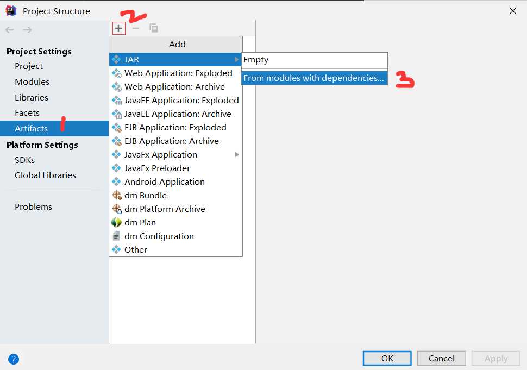527x370 pixels.
Task: Click the Web Application: Archive icon
Action: click(117, 87)
